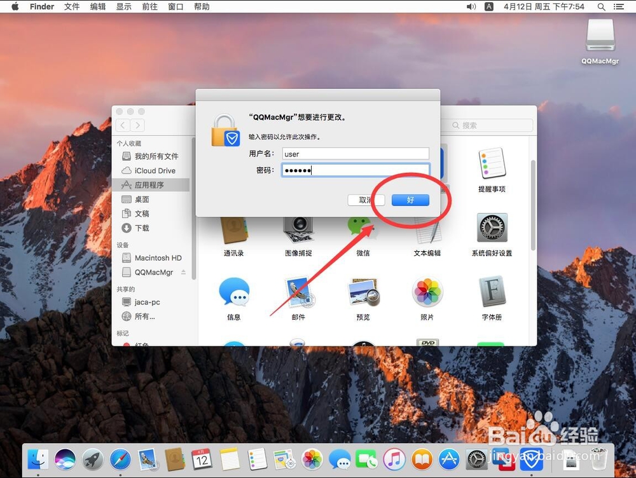The height and width of the screenshot is (478, 636).
Task: Open the 帮助 menu
Action: click(202, 6)
